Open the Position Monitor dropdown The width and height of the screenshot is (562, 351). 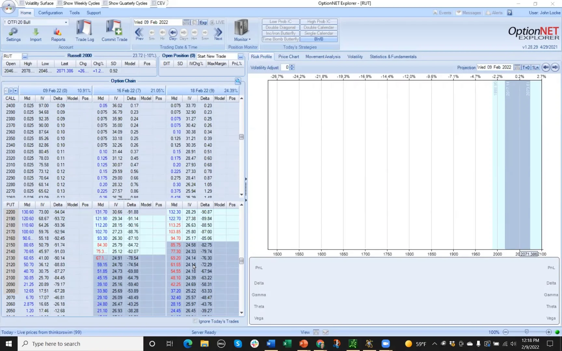click(242, 31)
